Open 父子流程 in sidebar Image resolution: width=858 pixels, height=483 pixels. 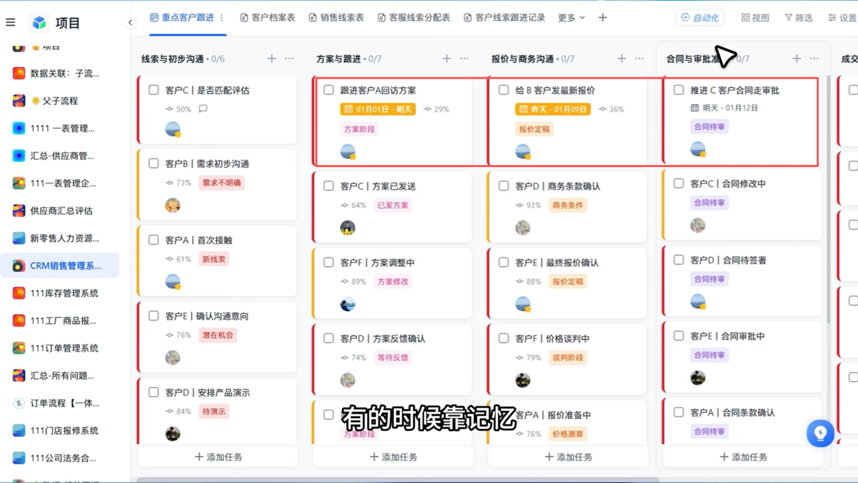pos(60,101)
